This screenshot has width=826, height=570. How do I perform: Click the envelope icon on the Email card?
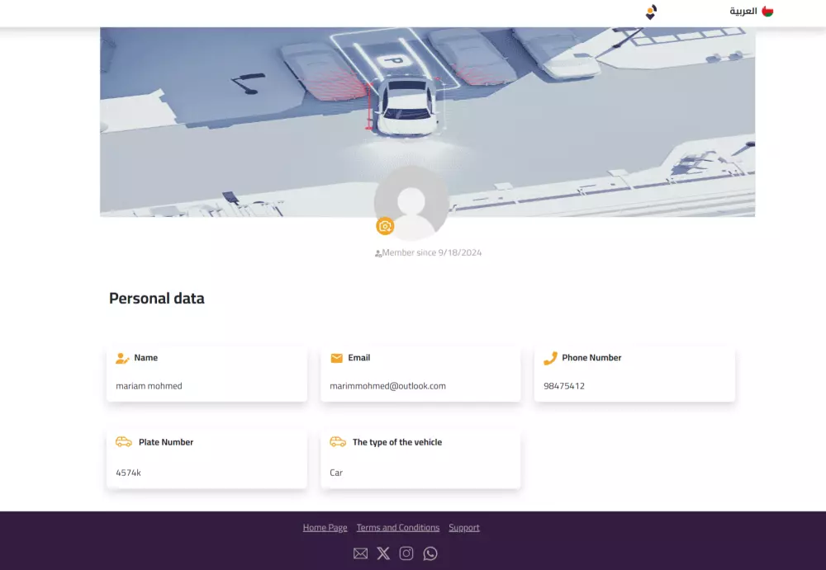[x=336, y=358]
